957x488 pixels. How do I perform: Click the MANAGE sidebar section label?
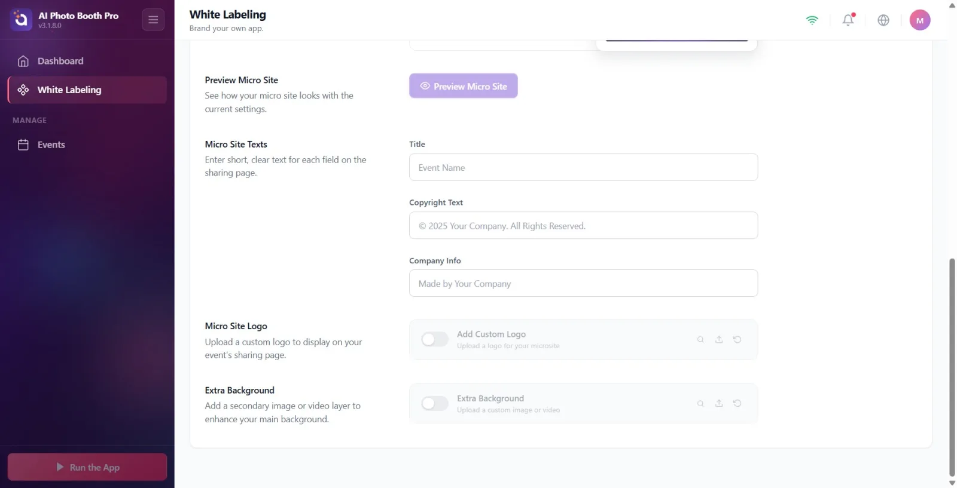29,120
